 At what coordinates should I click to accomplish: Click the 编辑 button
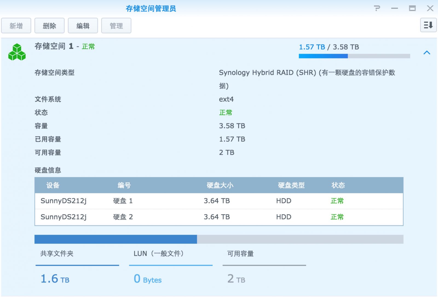pos(83,26)
